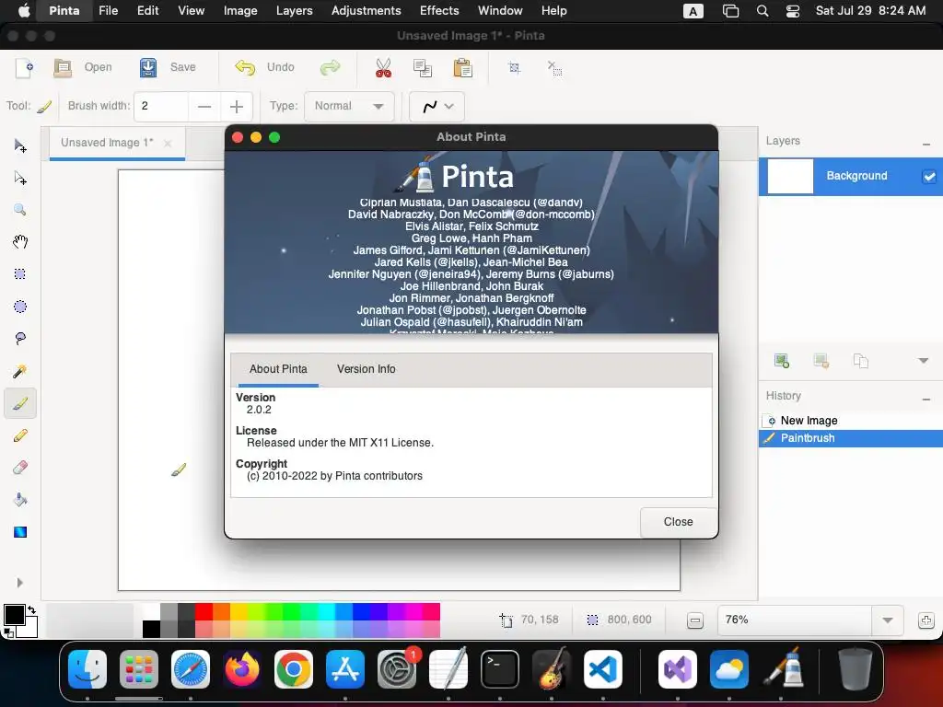Decrease brush width with minus
This screenshot has width=943, height=707.
click(x=204, y=107)
